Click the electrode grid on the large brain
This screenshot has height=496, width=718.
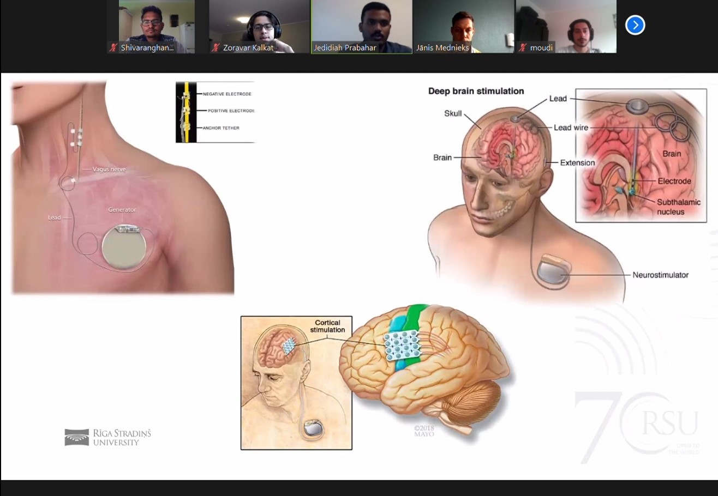pos(402,346)
